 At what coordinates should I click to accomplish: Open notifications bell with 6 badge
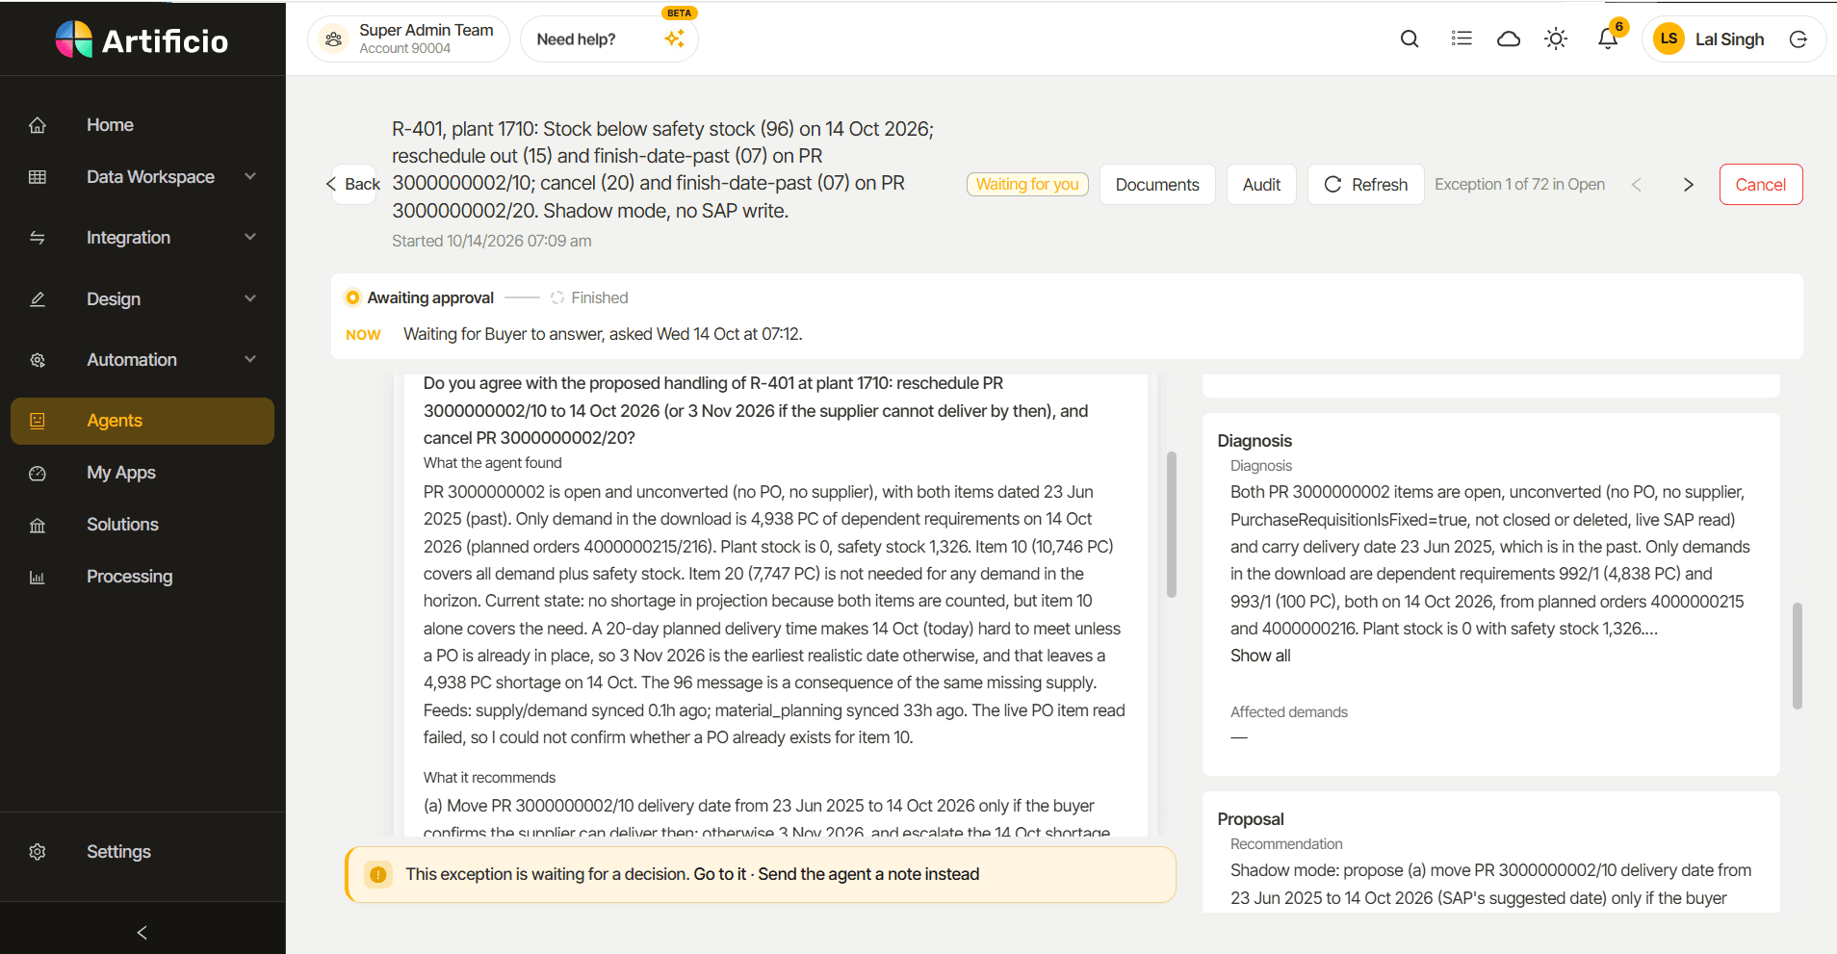[1608, 38]
